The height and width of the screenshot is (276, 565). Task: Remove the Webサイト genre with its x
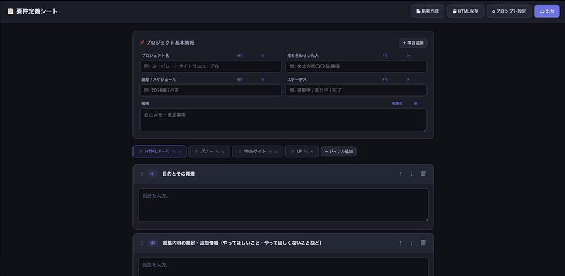pyautogui.click(x=276, y=152)
